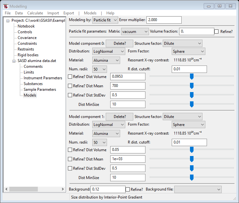Open the Import menu

pos(53,13)
